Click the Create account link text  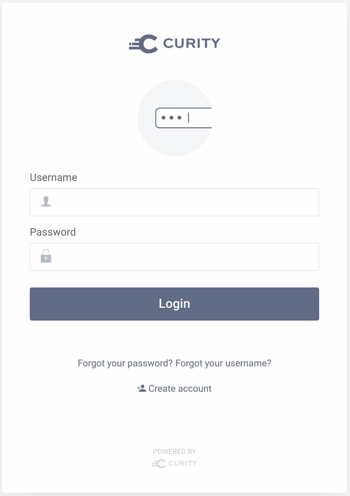tap(179, 388)
